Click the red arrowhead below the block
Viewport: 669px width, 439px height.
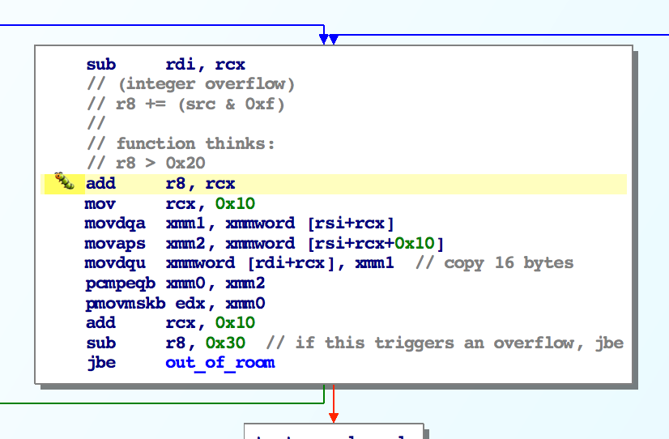point(333,416)
